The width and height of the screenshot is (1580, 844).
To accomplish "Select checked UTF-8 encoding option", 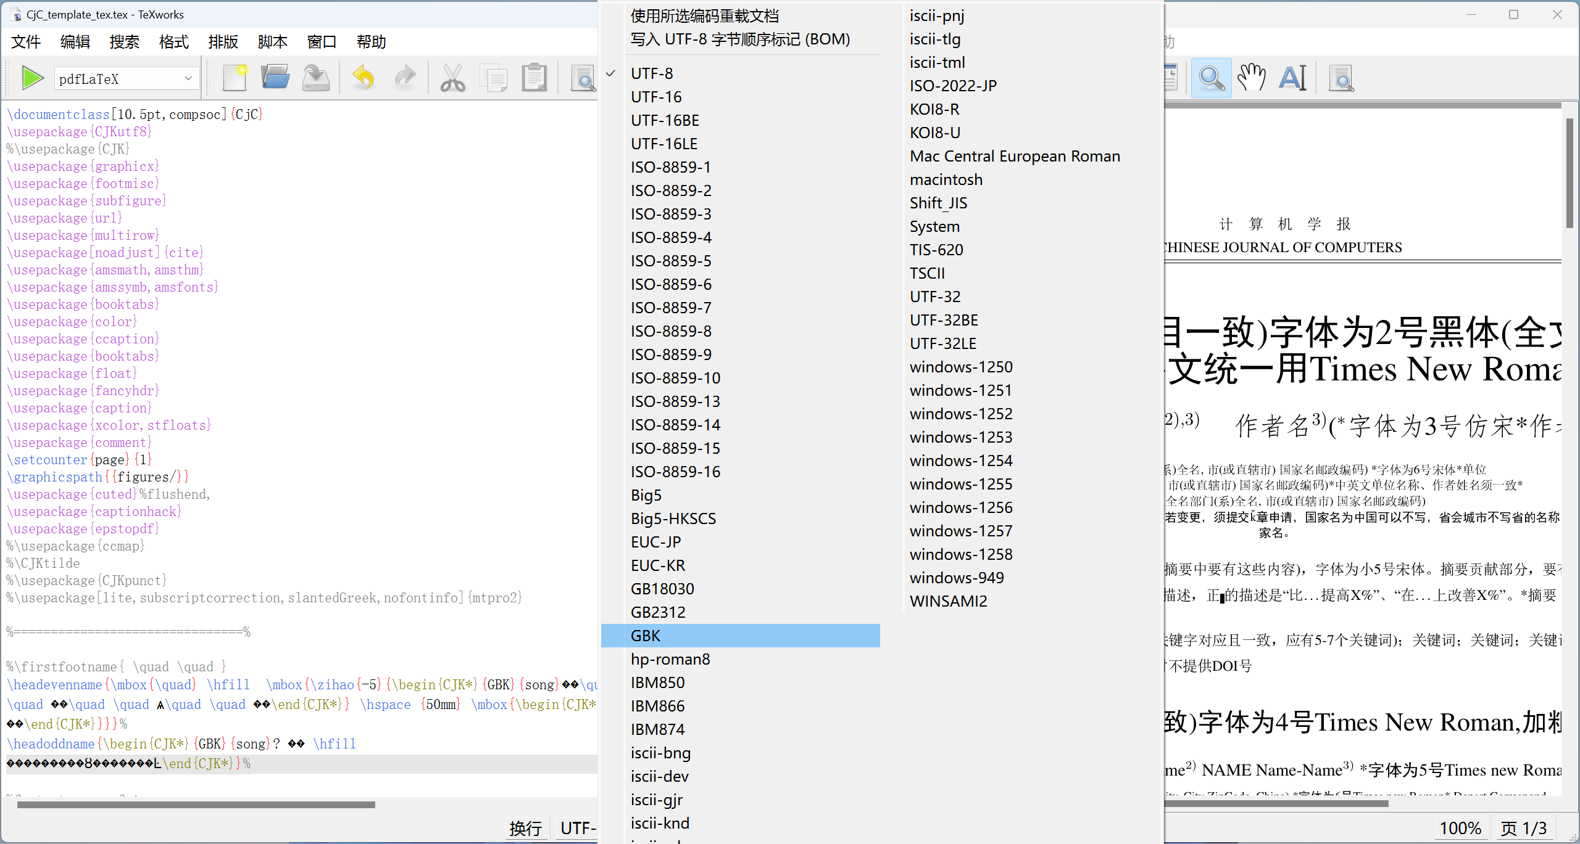I will point(652,73).
